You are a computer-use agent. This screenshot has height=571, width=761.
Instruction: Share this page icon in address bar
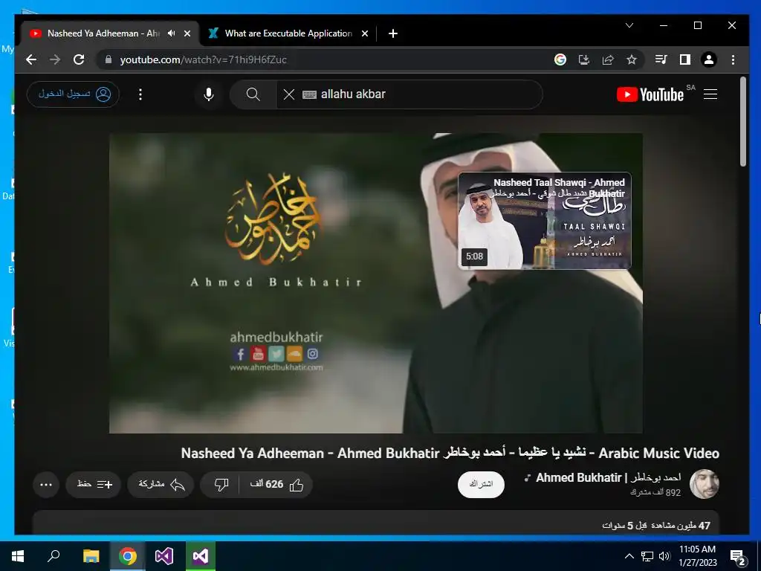[x=608, y=59]
